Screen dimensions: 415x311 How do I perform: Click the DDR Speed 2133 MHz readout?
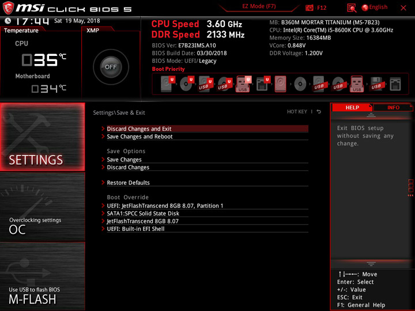(x=198, y=35)
